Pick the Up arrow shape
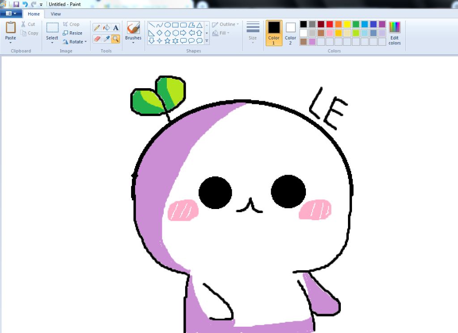 click(199, 33)
